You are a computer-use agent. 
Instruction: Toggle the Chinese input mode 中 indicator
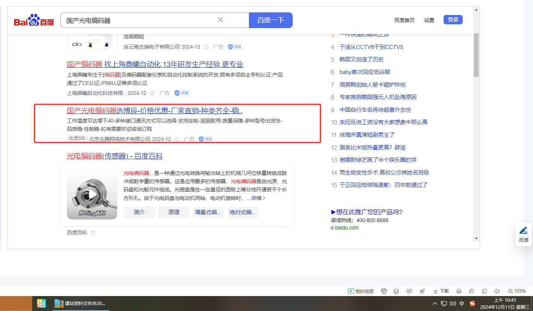(x=462, y=304)
